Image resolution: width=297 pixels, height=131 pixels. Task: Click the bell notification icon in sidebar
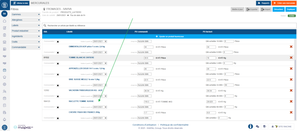(x=4, y=119)
